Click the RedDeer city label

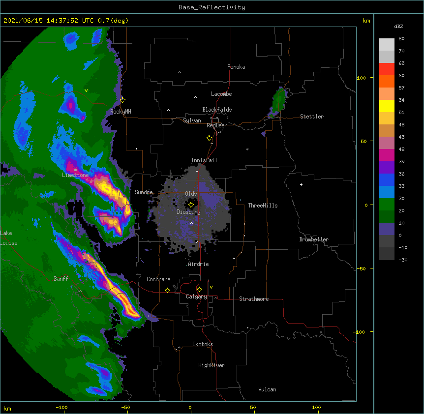point(216,125)
